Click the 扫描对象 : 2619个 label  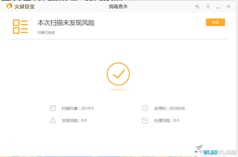click(78, 108)
